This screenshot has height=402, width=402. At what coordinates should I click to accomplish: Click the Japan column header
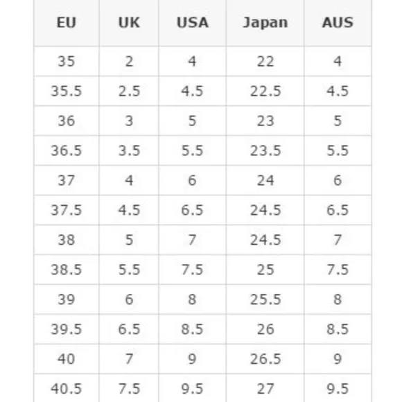pyautogui.click(x=265, y=23)
